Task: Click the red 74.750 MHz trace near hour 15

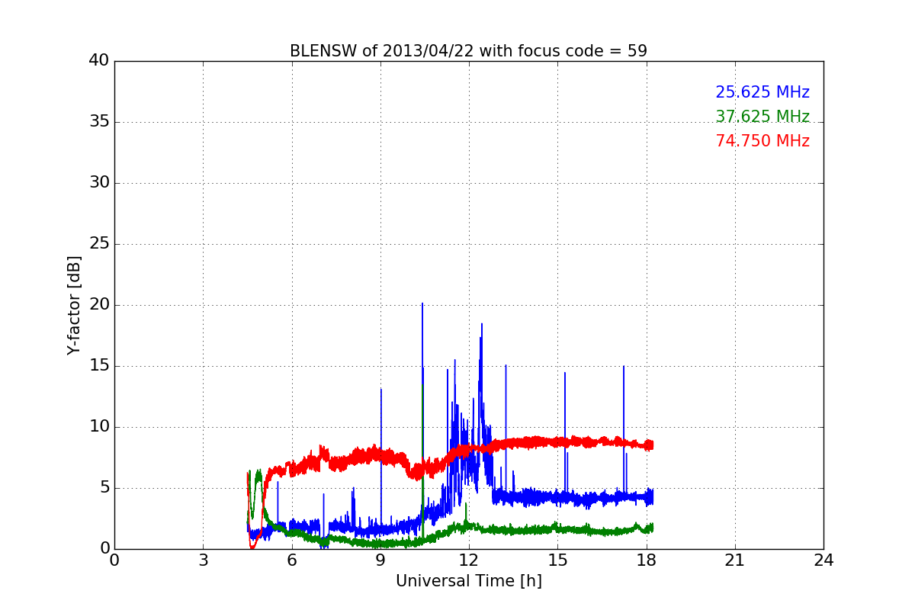Action: 558,441
